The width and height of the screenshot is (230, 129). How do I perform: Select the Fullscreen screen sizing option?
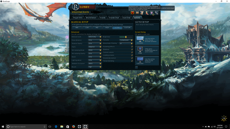click(147, 61)
